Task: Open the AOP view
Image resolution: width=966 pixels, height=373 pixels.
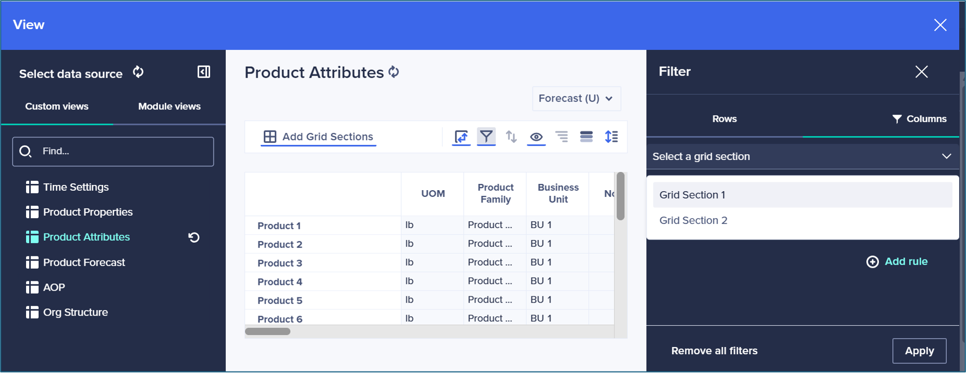Action: pos(54,287)
